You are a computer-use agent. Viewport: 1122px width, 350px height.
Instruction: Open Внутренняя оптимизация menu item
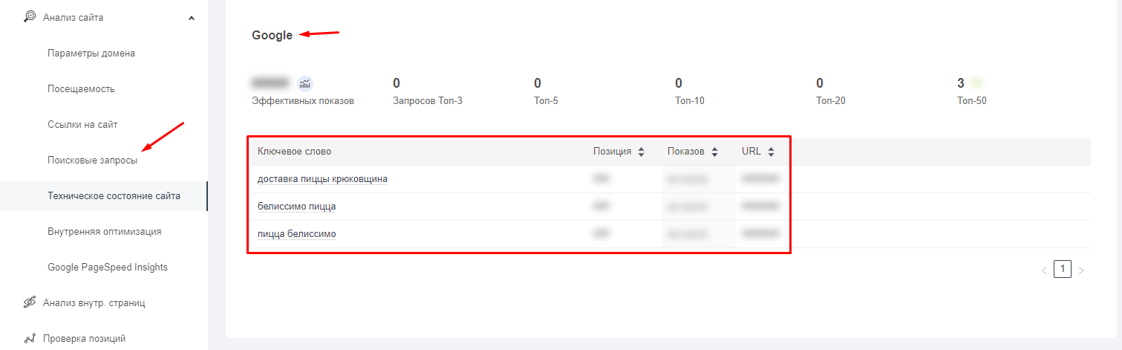coord(104,232)
